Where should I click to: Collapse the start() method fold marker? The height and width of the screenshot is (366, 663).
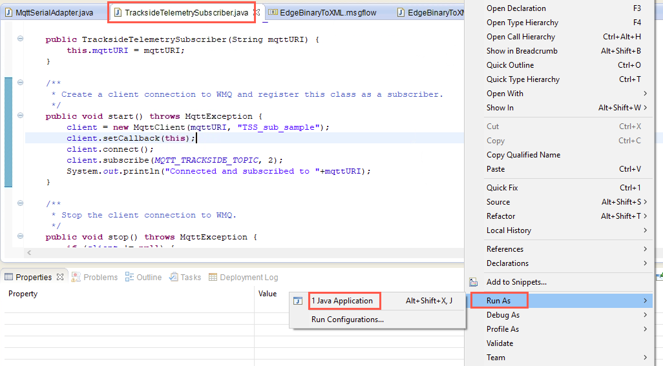(x=20, y=116)
